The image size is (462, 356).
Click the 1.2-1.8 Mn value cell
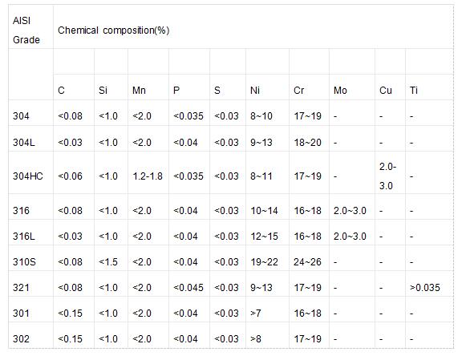pyautogui.click(x=148, y=176)
